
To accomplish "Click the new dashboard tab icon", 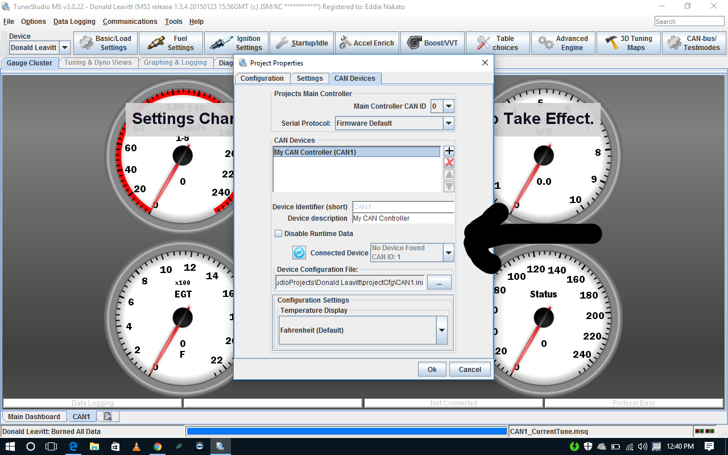I will (x=107, y=417).
